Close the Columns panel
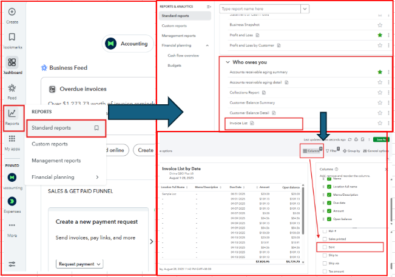Image resolution: width=395 pixels, height=277 pixels. click(x=386, y=169)
